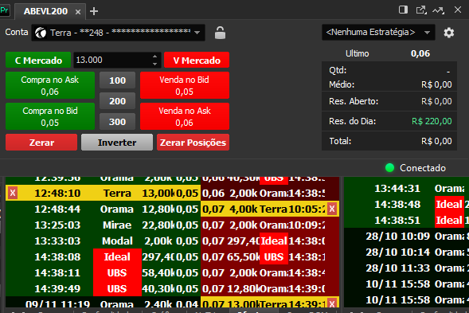Select the 12:48:44 Orama bid row
The width and height of the screenshot is (469, 313).
tap(103, 209)
